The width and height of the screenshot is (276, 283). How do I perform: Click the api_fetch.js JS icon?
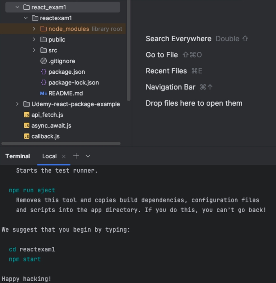(x=27, y=115)
